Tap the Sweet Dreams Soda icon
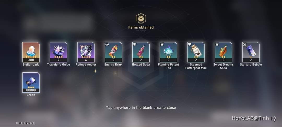Image resolution: width=282 pixels, height=127 pixels. (224, 52)
